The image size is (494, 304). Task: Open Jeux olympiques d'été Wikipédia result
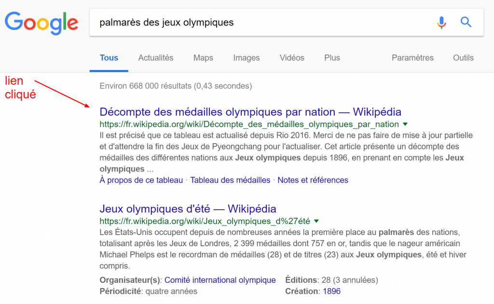coord(188,209)
